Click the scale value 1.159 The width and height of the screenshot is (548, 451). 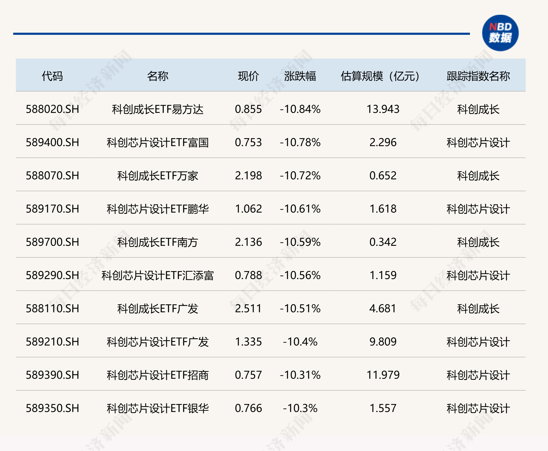coord(383,275)
